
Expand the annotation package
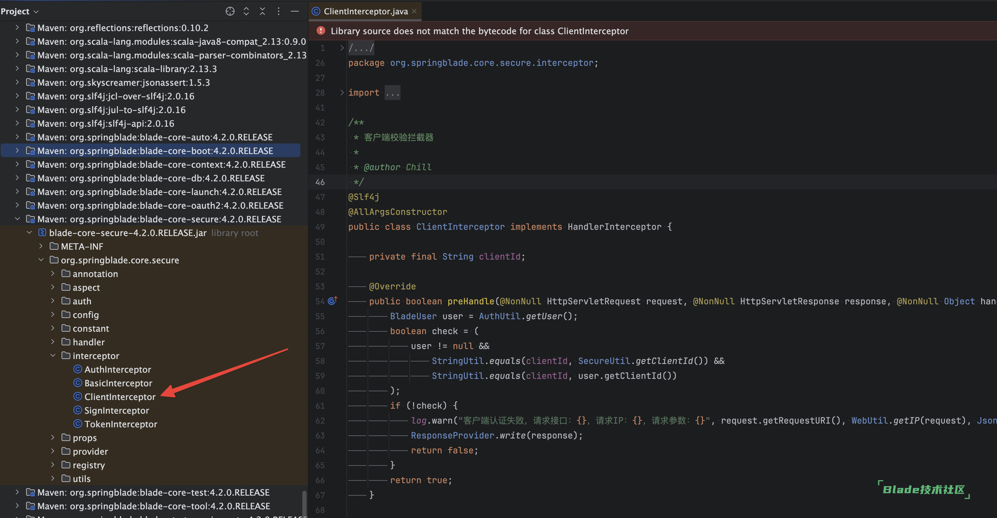53,273
